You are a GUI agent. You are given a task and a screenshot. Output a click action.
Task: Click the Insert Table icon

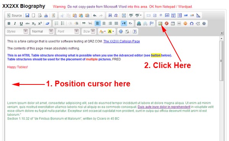coord(173,23)
